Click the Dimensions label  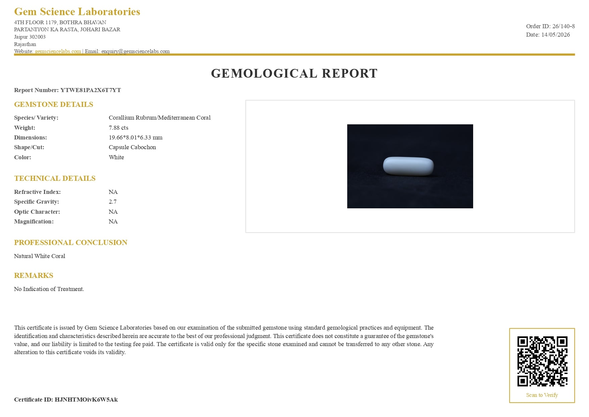point(31,137)
